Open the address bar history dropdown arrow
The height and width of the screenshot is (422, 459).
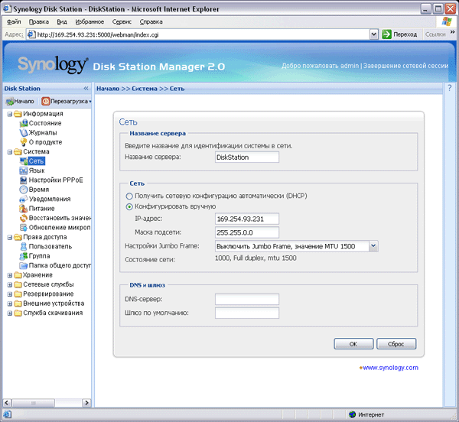coord(373,34)
